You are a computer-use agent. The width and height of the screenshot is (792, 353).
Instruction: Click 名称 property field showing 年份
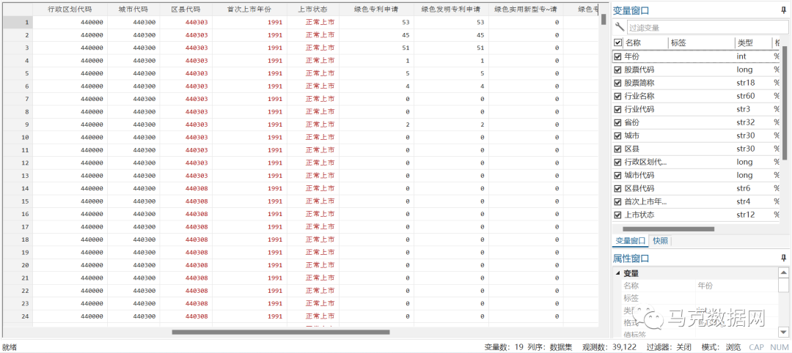point(736,286)
